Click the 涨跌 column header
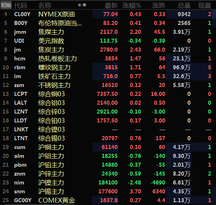216x205 pixels. click(159, 6)
